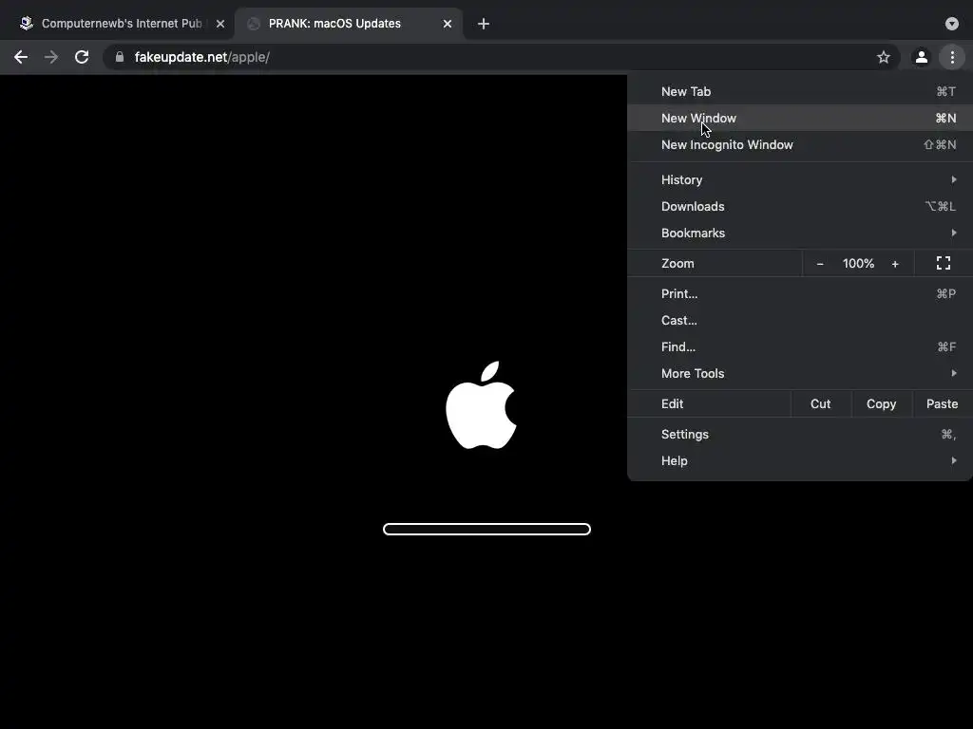This screenshot has height=729, width=973.
Task: Select Print... from menu
Action: pyautogui.click(x=800, y=294)
